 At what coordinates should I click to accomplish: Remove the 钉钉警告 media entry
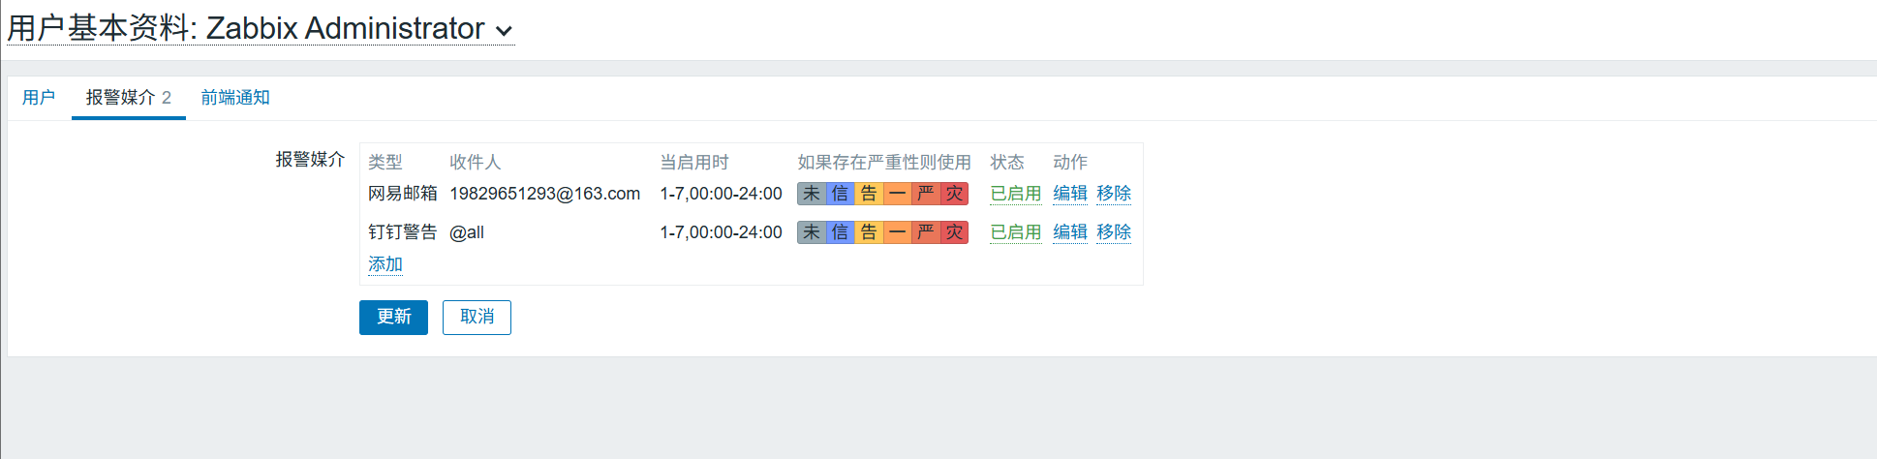[1114, 232]
